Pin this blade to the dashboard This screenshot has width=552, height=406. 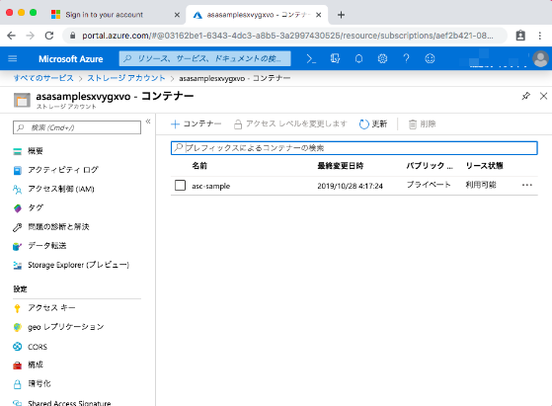(525, 96)
